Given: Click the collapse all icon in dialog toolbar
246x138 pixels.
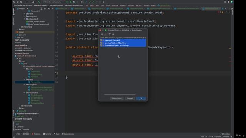Looking at the screenshot, I should [113, 34].
